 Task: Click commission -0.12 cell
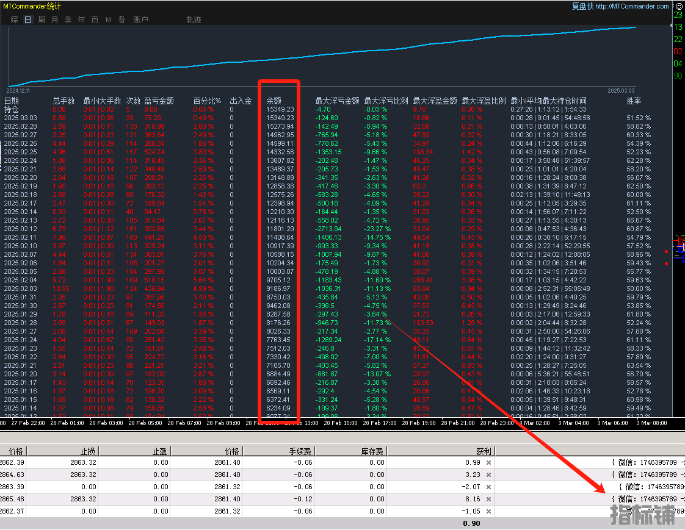279,499
